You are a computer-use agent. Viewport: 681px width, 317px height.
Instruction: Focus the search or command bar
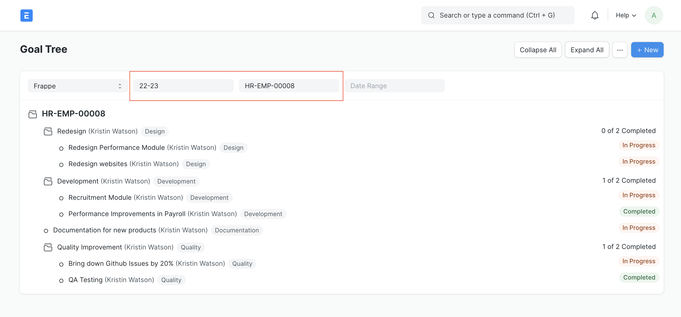[497, 16]
